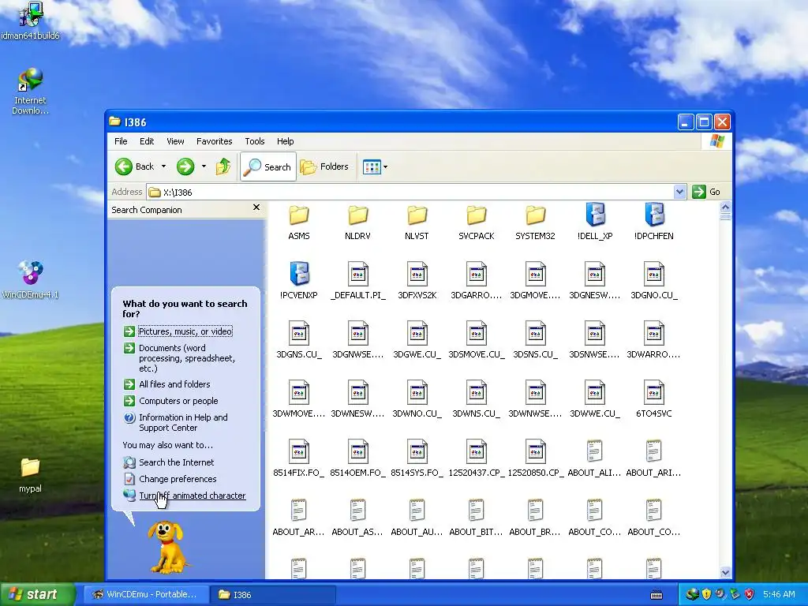The width and height of the screenshot is (808, 606).
Task: Go up one folder level
Action: pos(223,166)
